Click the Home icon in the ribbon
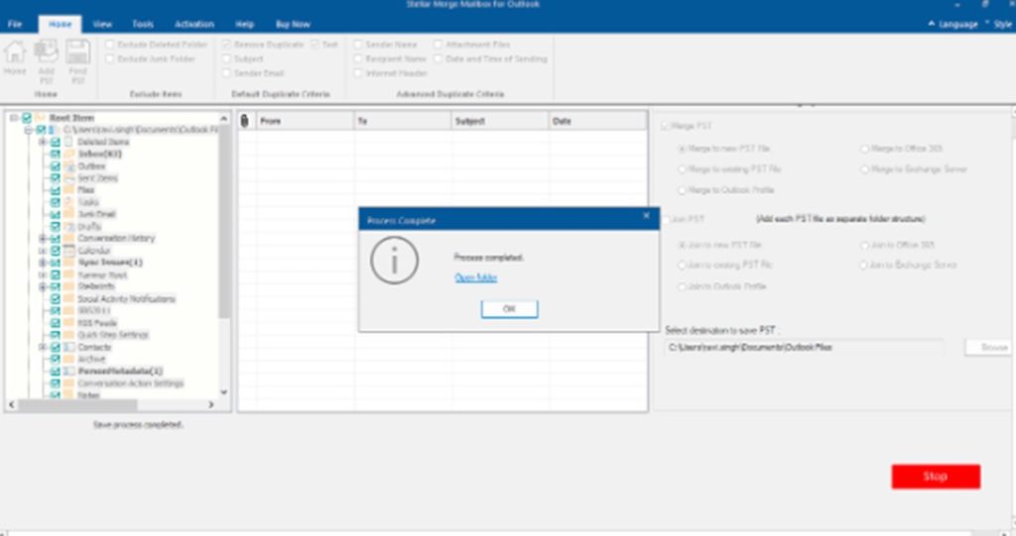Image resolution: width=1016 pixels, height=536 pixels. coord(15,53)
